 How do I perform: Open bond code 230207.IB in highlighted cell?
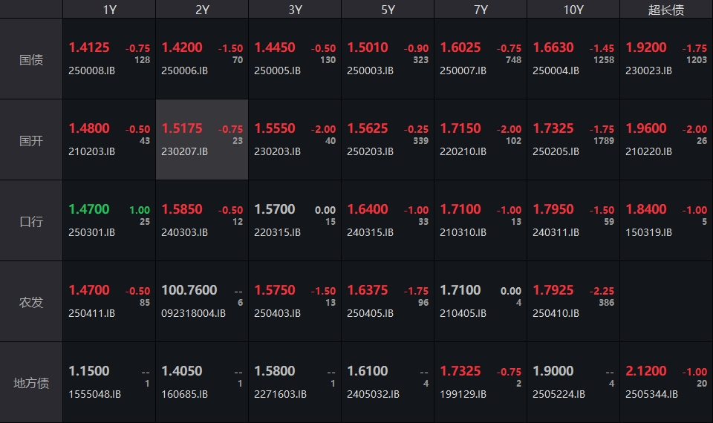click(x=184, y=151)
